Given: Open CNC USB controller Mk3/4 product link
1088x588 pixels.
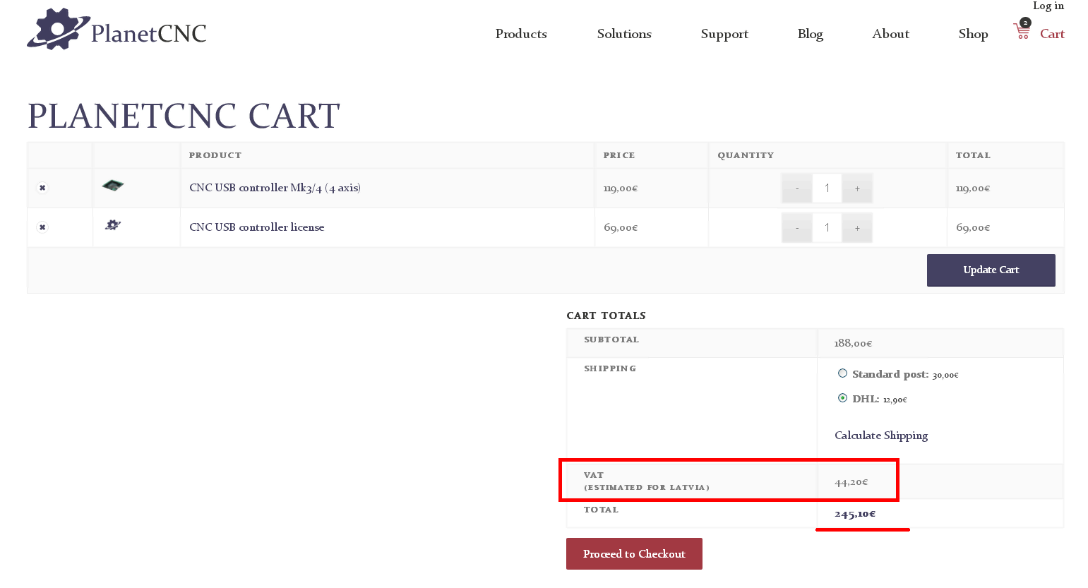Looking at the screenshot, I should [x=275, y=188].
